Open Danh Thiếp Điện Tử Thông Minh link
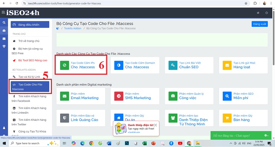 (193, 120)
